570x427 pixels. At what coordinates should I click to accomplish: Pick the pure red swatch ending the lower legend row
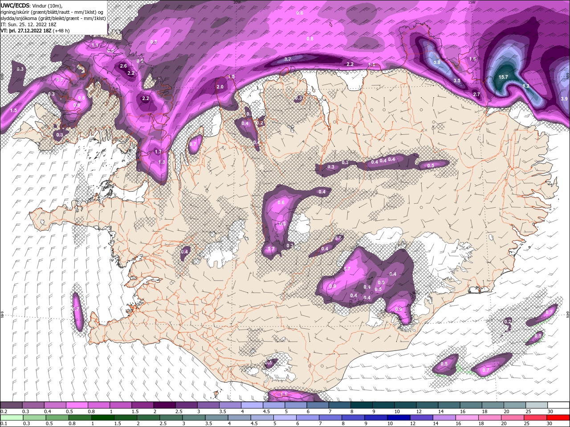click(559, 417)
